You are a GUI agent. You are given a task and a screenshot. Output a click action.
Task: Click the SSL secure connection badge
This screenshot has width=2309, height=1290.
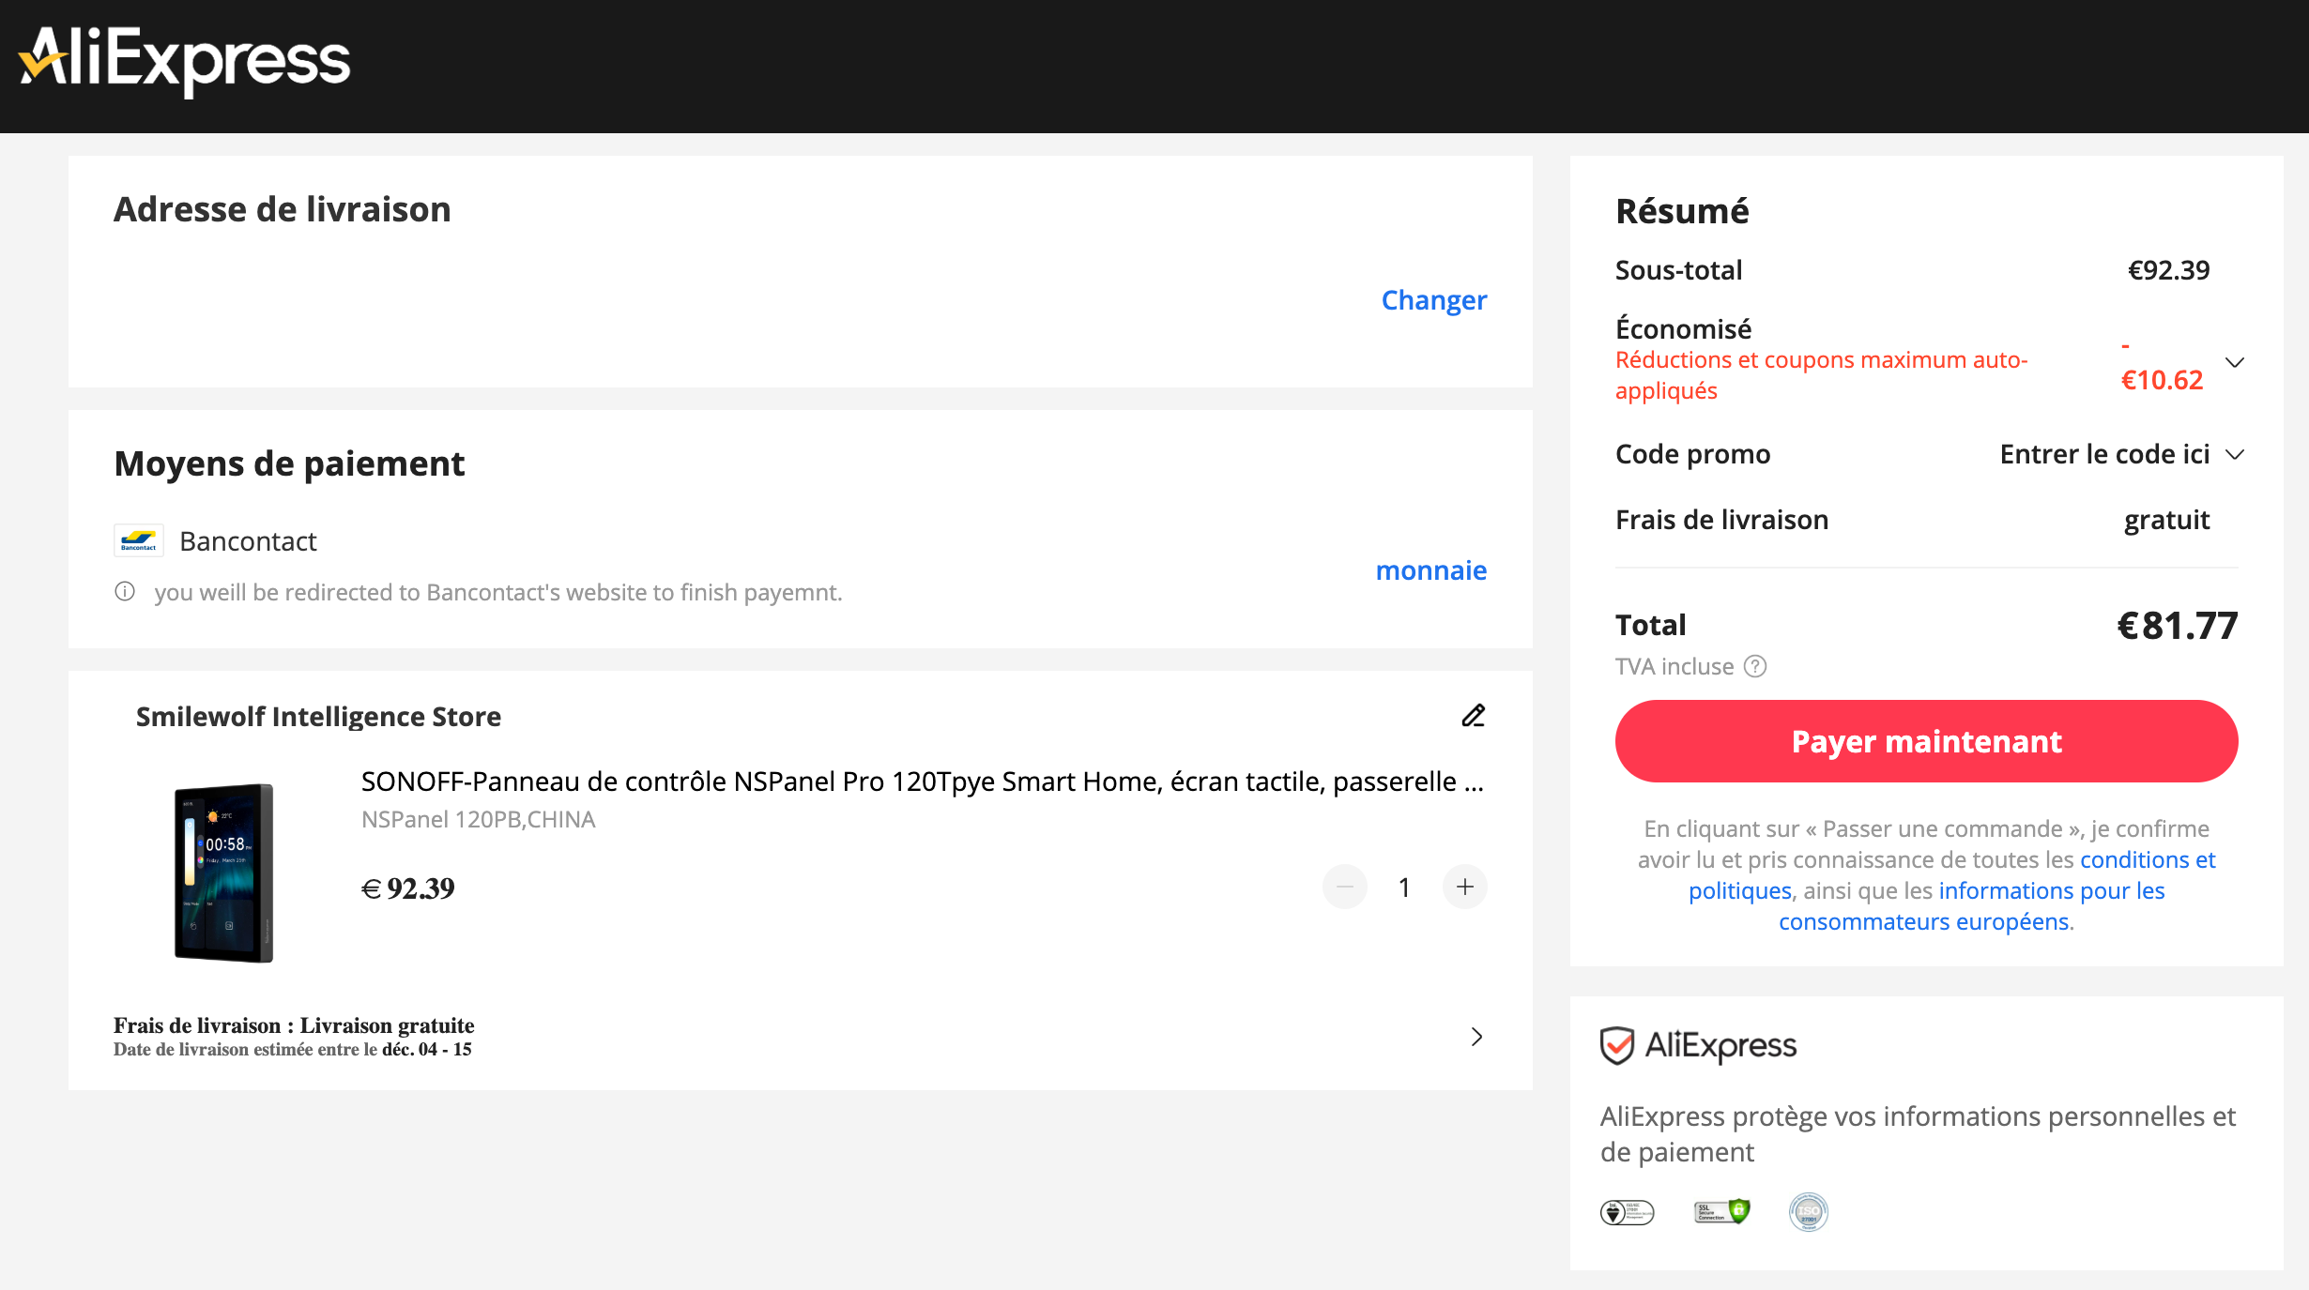coord(1721,1211)
